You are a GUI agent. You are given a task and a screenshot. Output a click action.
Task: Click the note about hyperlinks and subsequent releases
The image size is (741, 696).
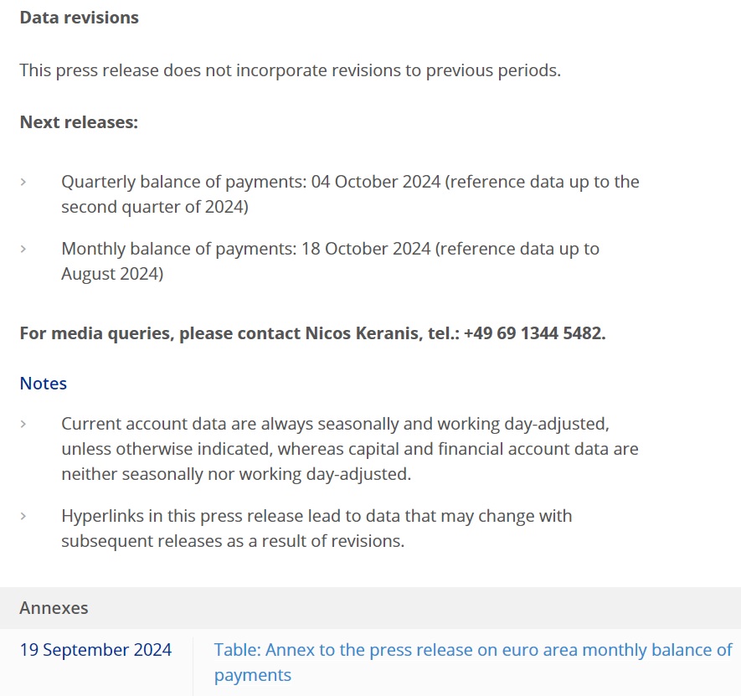316,528
